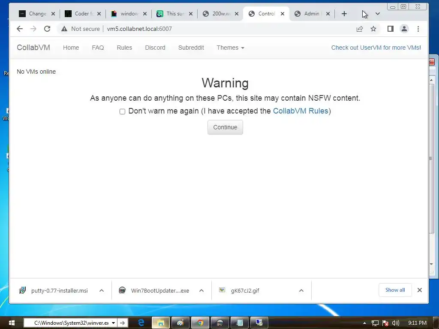The image size is (439, 329).
Task: Close the 200w tab
Action: coord(237,14)
